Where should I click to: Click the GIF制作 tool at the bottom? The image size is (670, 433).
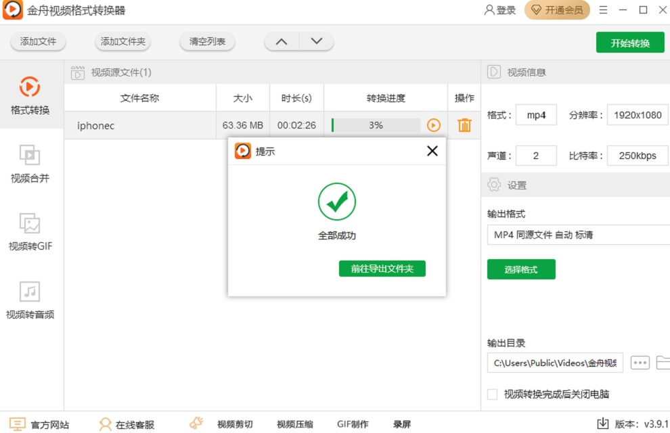[x=353, y=424]
